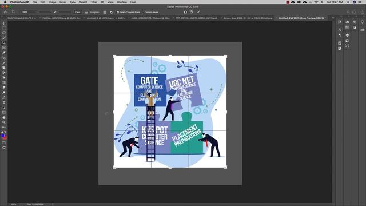Click the crop height input field
The image size is (366, 206).
point(65,12)
